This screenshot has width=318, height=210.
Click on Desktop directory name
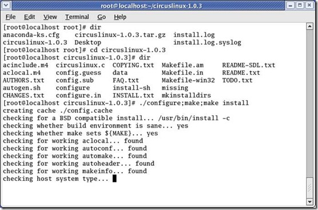click(x=88, y=42)
